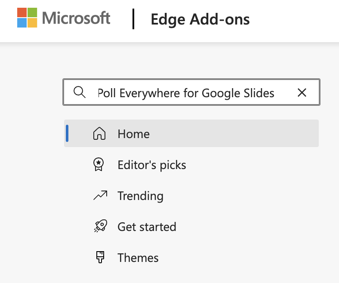Click the rocket icon for Get started
The image size is (339, 283).
pos(99,227)
